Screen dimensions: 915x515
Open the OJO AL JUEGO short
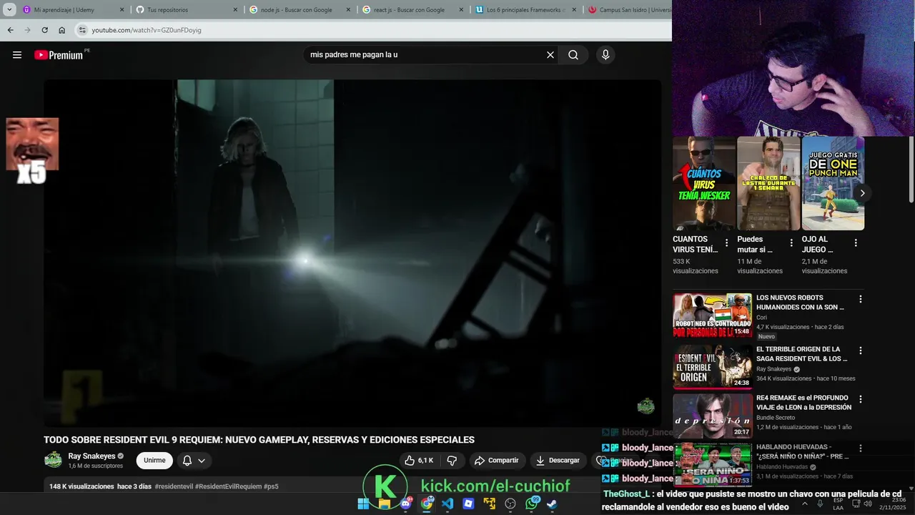[x=833, y=184]
